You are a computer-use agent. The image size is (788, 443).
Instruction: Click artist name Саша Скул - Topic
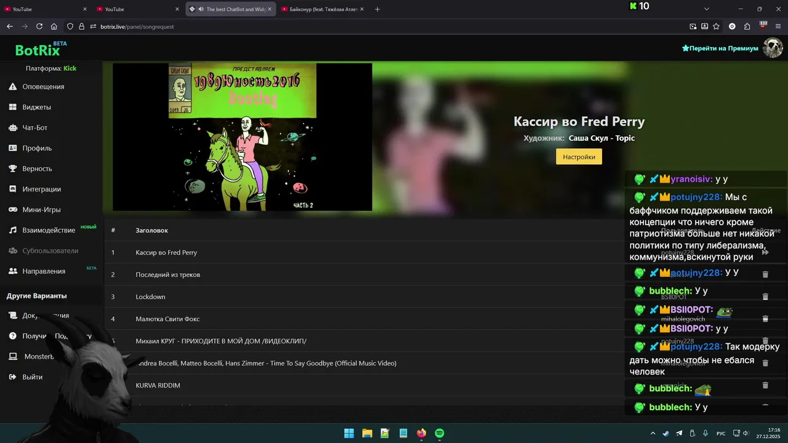coord(601,138)
